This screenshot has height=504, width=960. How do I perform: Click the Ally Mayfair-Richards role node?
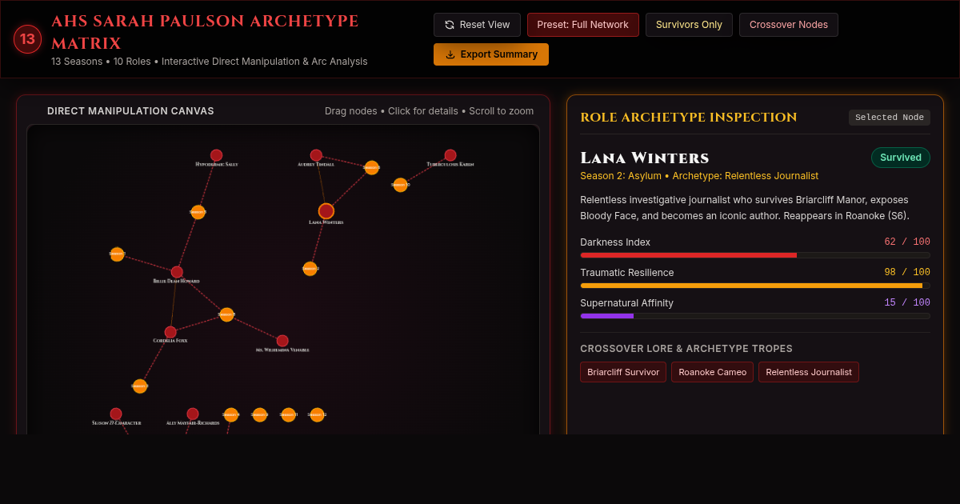click(x=193, y=414)
